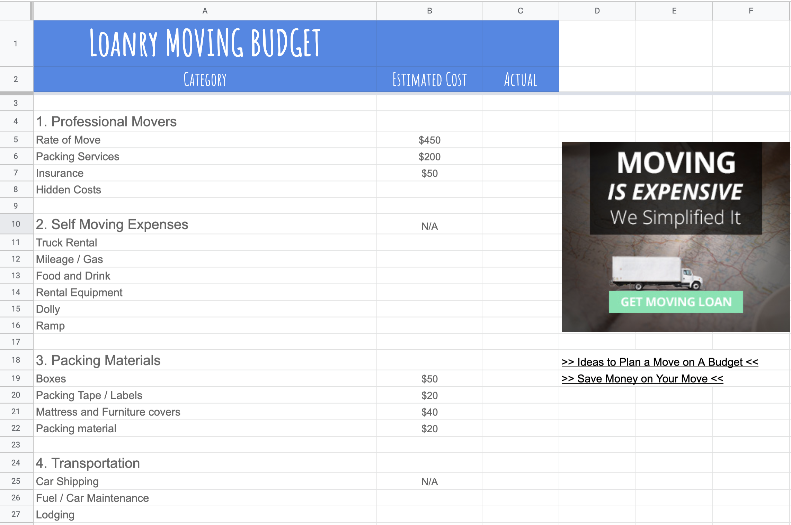The height and width of the screenshot is (525, 791).
Task: Select the Estimated Cost header cell
Action: (429, 80)
